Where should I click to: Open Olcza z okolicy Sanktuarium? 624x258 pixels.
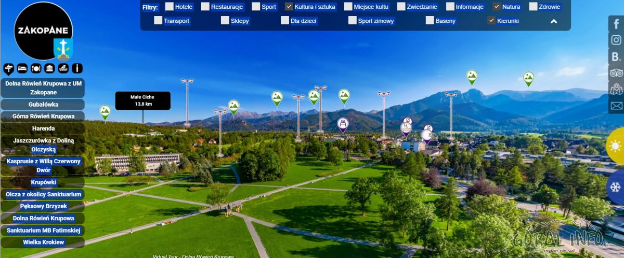pyautogui.click(x=43, y=194)
